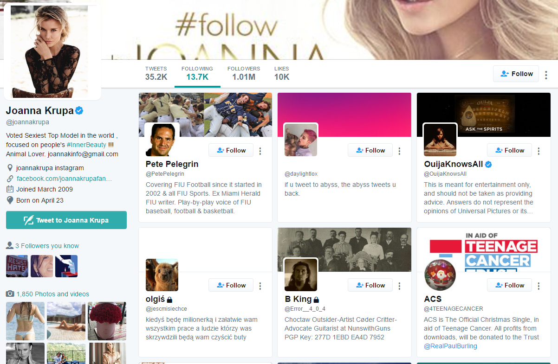Open more options on daylightlox card
This screenshot has height=364, width=558.
pyautogui.click(x=399, y=151)
